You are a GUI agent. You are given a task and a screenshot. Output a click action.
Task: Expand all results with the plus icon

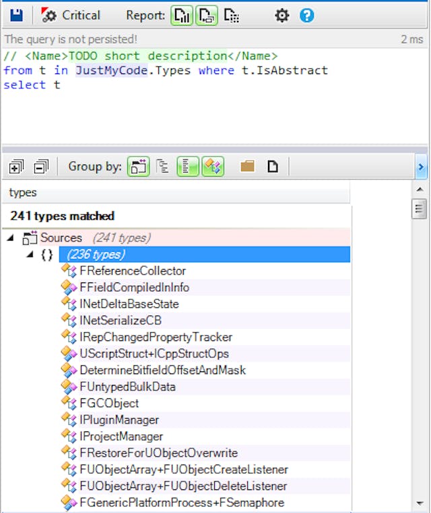pyautogui.click(x=17, y=166)
